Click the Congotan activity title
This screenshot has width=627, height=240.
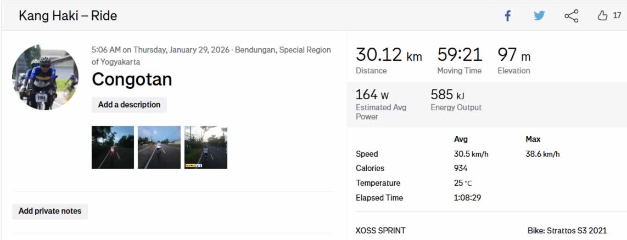(132, 80)
